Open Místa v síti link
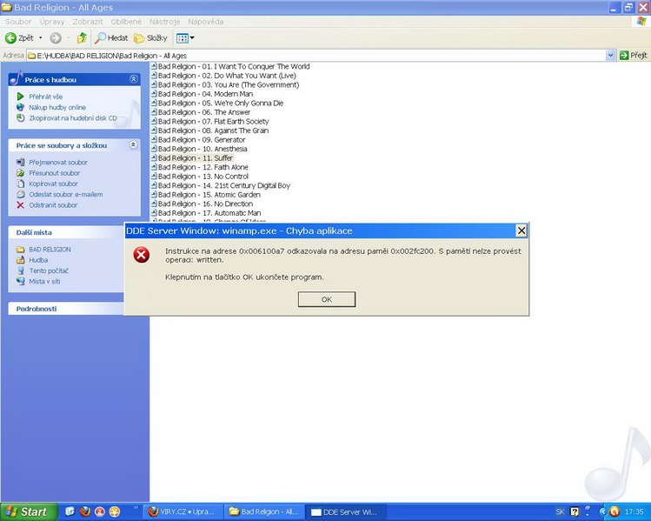Image resolution: width=651 pixels, height=521 pixels. click(44, 281)
